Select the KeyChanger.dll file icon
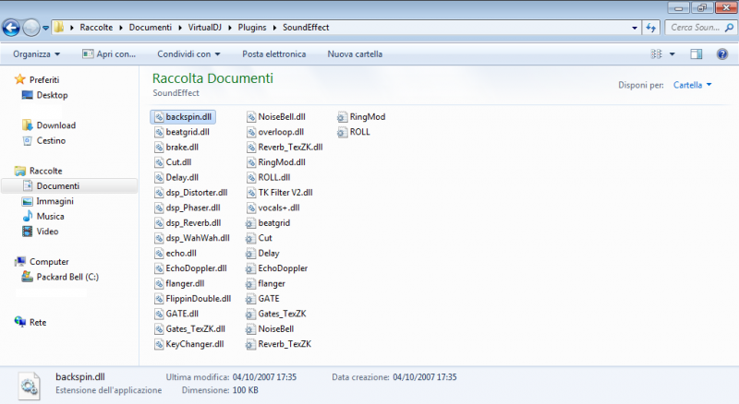The width and height of the screenshot is (739, 404). pos(158,344)
